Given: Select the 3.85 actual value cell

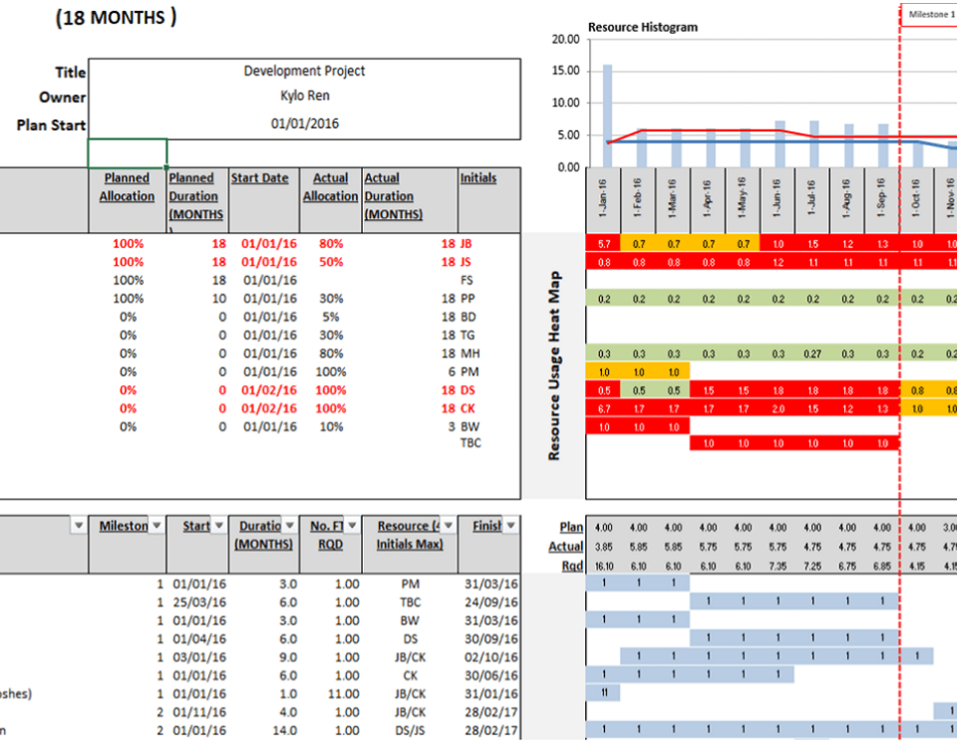Looking at the screenshot, I should pyautogui.click(x=604, y=547).
